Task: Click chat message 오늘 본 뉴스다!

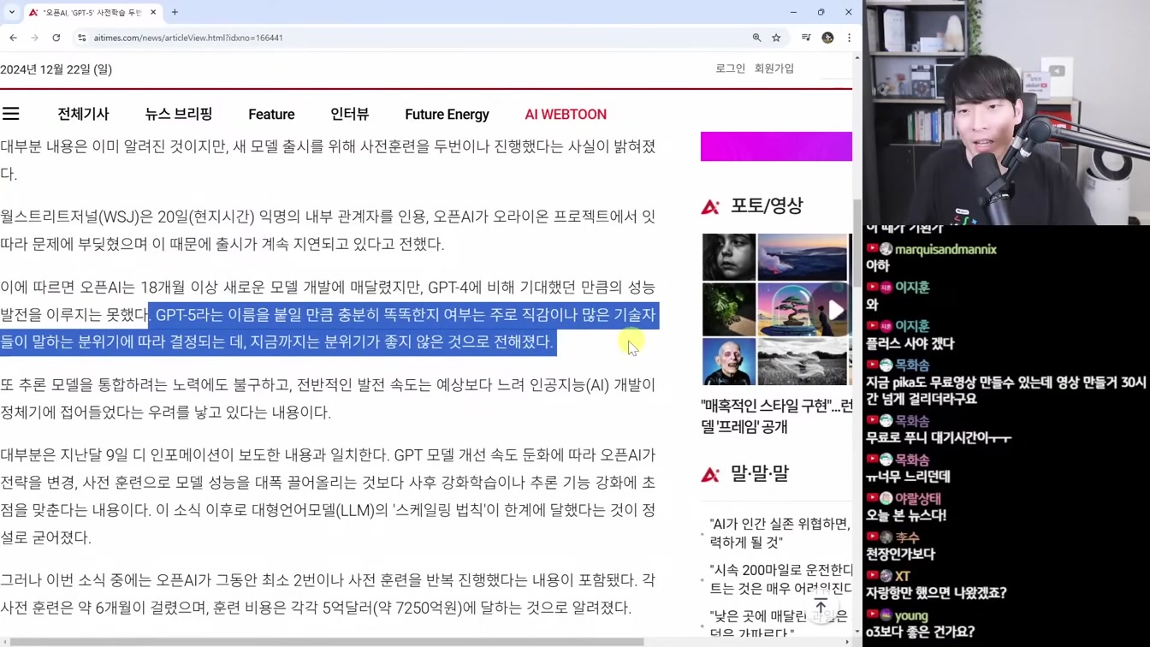Action: pos(906,515)
